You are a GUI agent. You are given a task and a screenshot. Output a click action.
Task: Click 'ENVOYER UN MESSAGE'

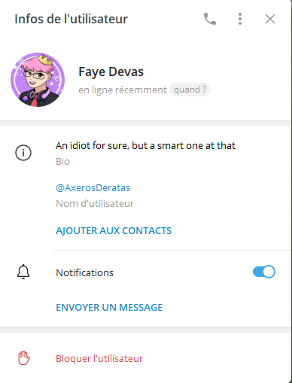coord(109,308)
